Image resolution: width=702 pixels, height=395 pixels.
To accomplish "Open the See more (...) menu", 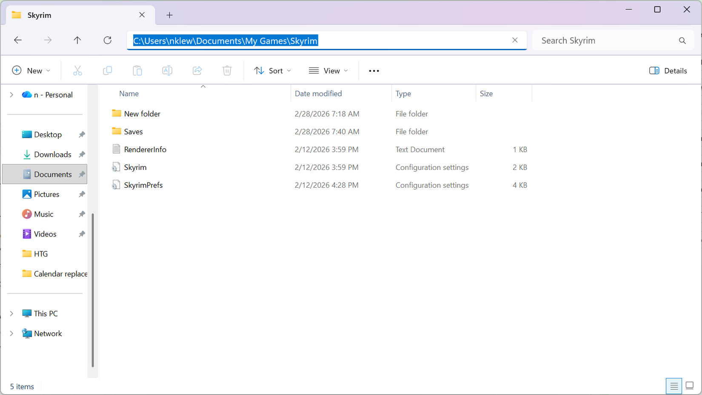I will pos(374,71).
